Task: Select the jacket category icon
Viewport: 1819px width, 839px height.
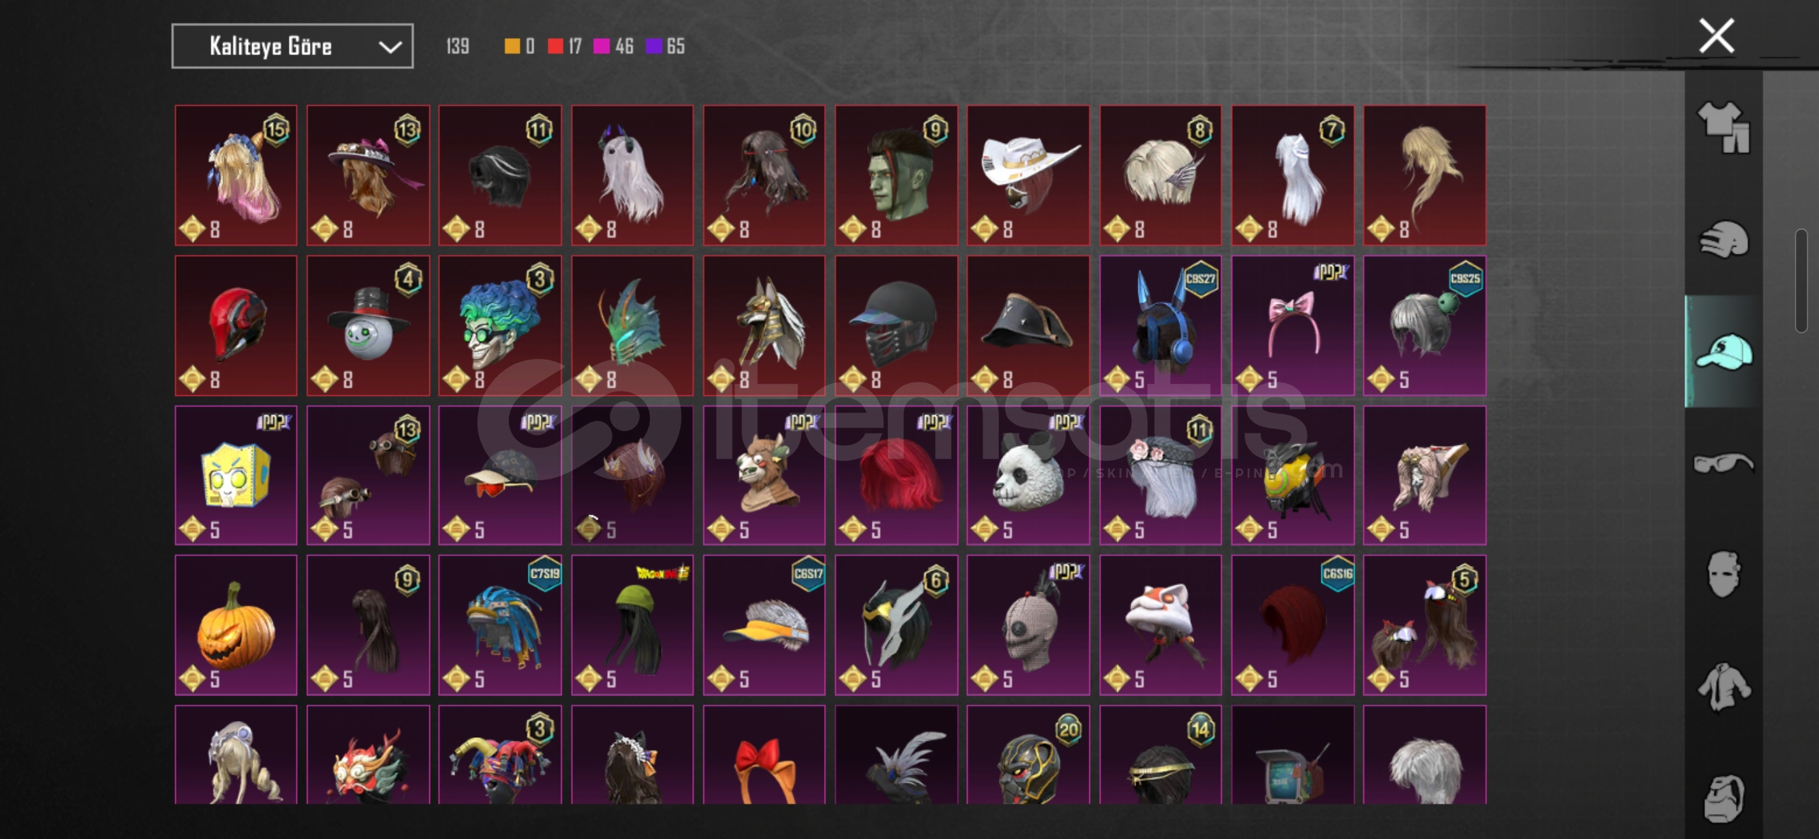Action: click(x=1723, y=687)
